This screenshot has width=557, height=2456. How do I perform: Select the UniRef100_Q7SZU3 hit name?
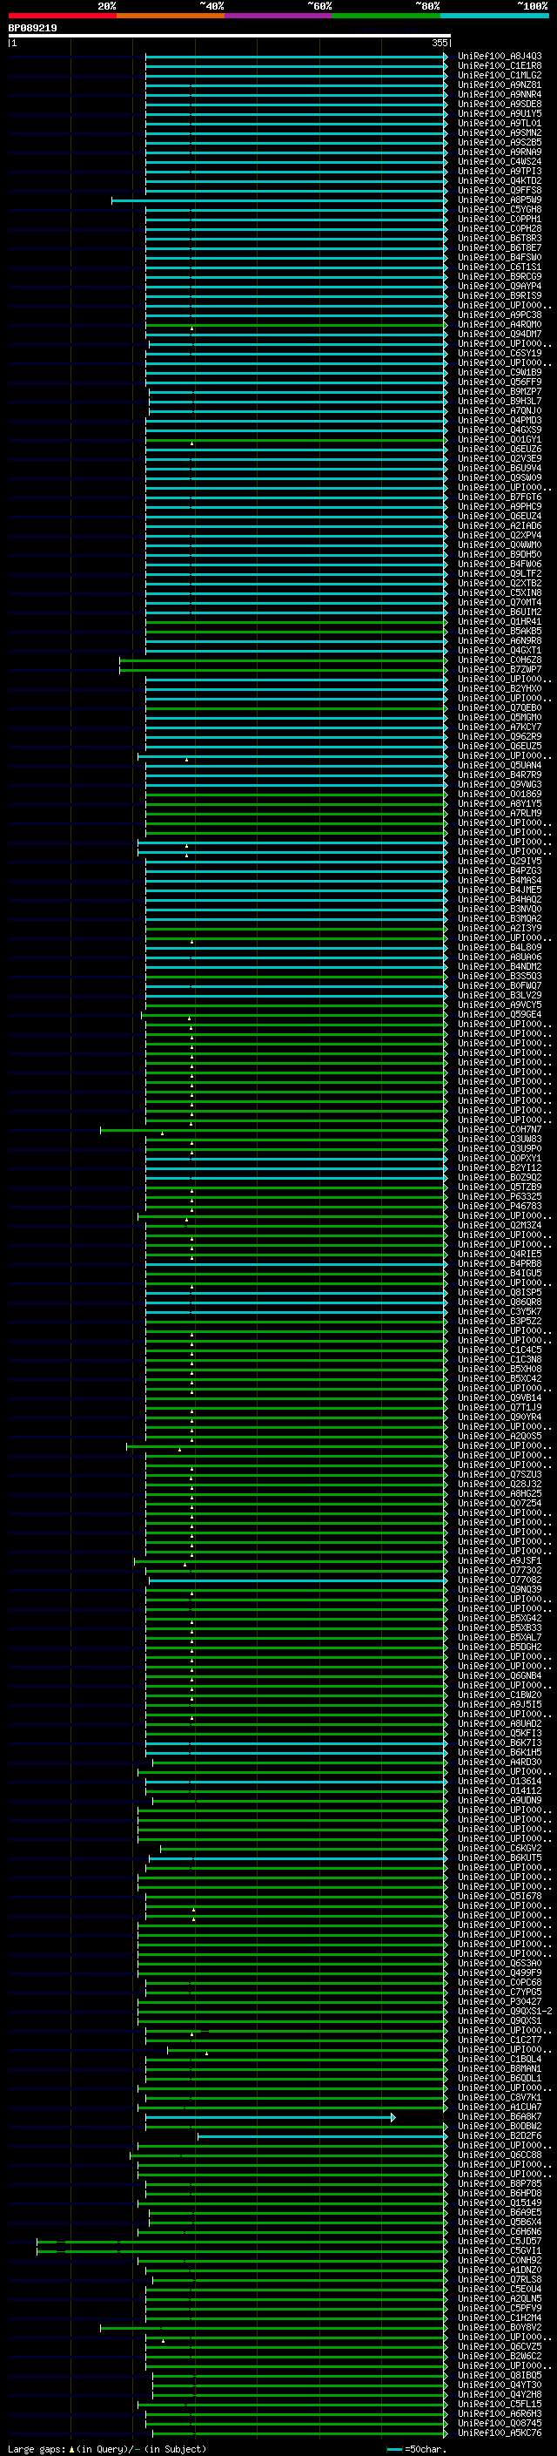point(500,1475)
